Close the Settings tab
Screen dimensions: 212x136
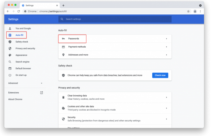57,5
